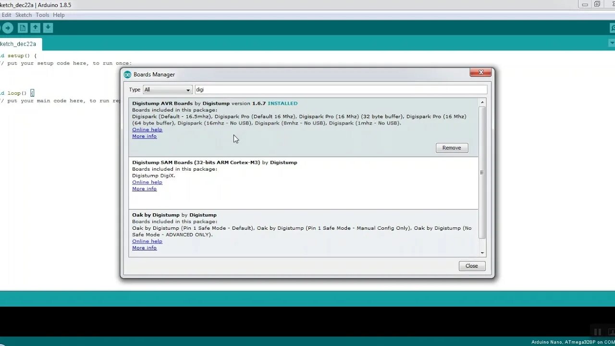Screen dimensions: 615x346
Task: Open More info for Oak by Digistump
Action: [x=144, y=248]
